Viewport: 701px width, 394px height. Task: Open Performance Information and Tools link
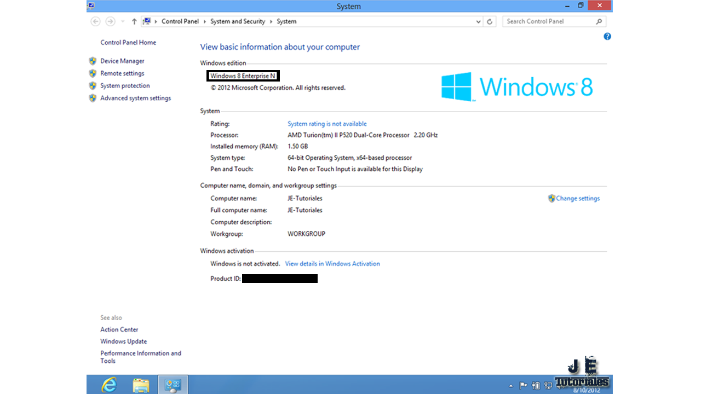click(x=141, y=357)
